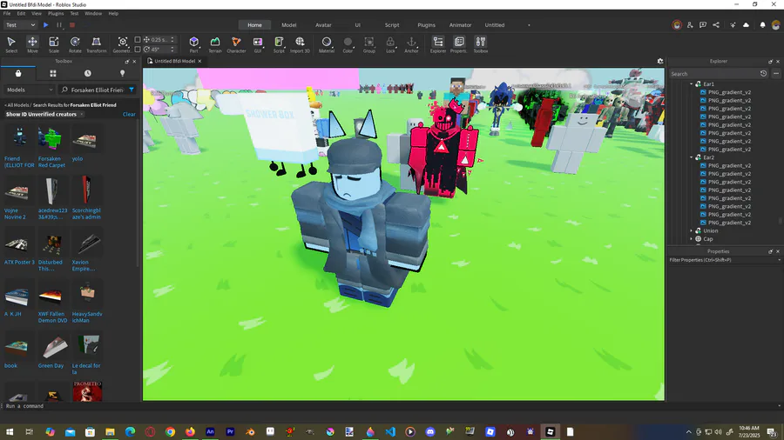Expand the Union tree node
784x440 pixels.
pyautogui.click(x=692, y=230)
